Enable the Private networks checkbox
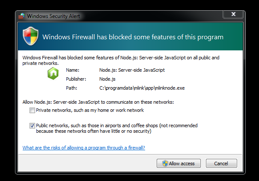Image resolution: width=259 pixels, height=181 pixels. point(32,111)
